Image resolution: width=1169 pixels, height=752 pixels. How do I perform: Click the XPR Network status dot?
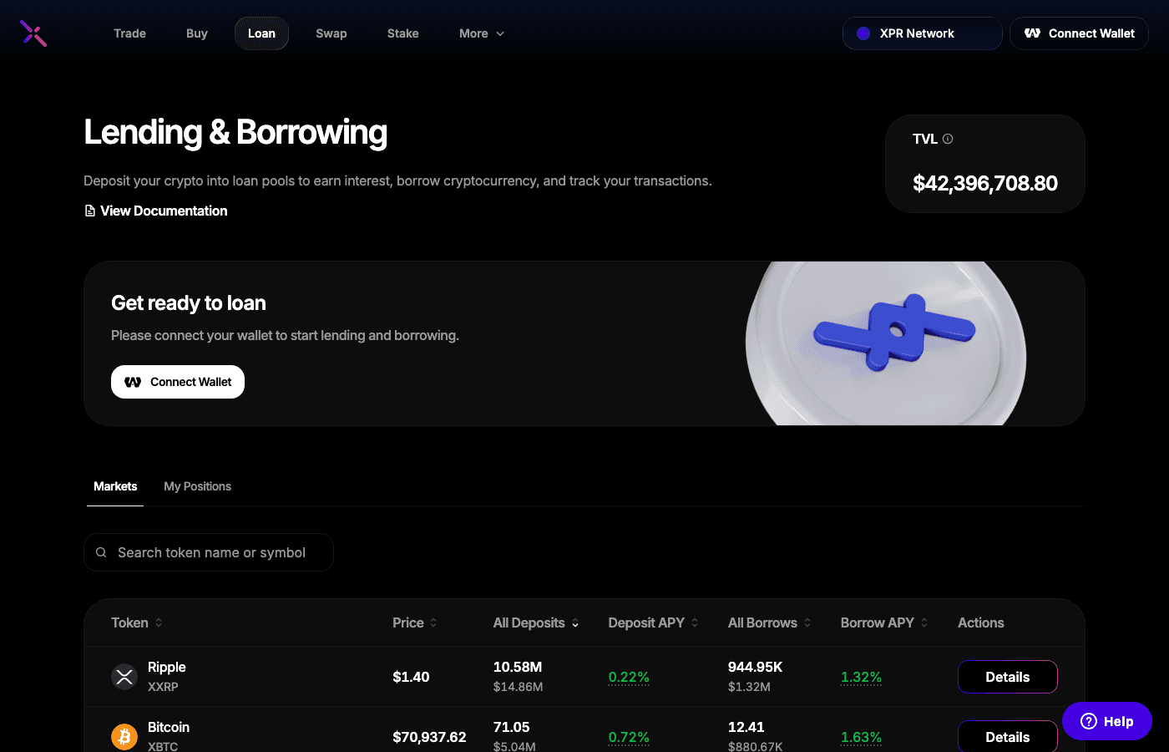tap(863, 33)
